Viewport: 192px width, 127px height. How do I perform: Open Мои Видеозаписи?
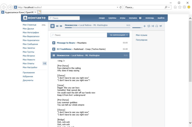click(31, 36)
